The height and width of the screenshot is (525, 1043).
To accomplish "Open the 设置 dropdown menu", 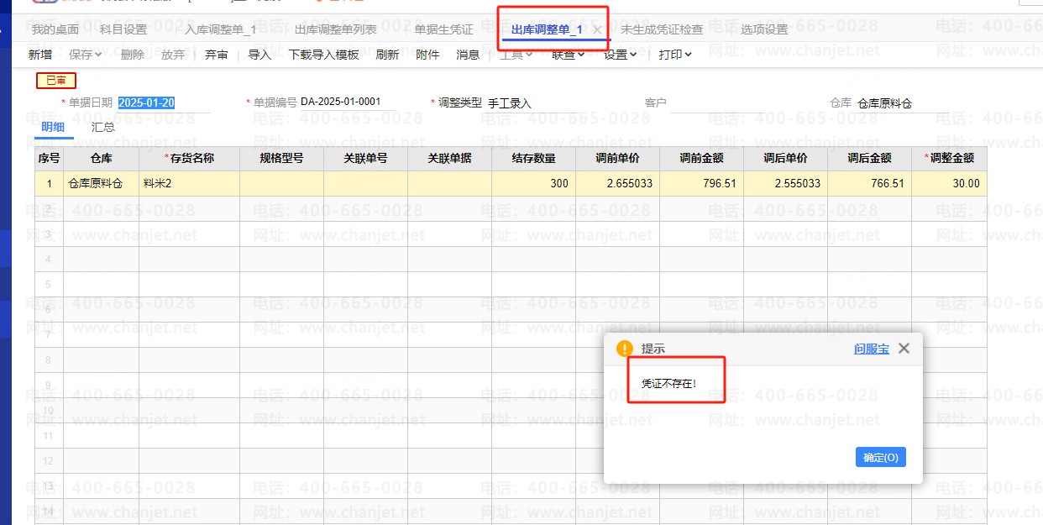I will point(620,55).
